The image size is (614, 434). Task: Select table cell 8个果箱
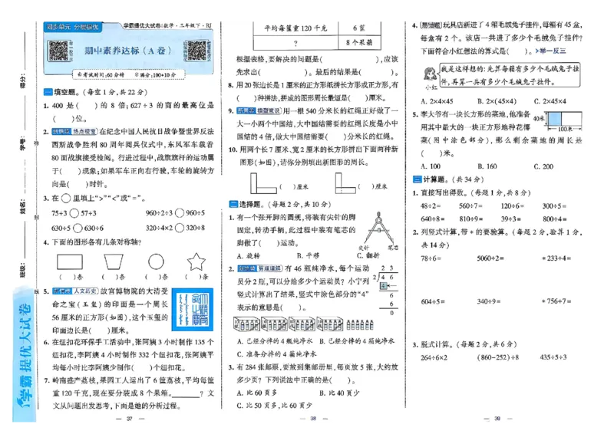pyautogui.click(x=359, y=42)
